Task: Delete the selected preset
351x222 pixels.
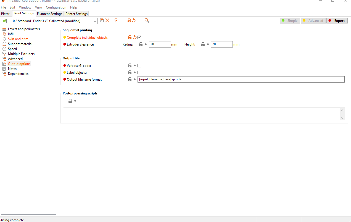Action: point(107,20)
